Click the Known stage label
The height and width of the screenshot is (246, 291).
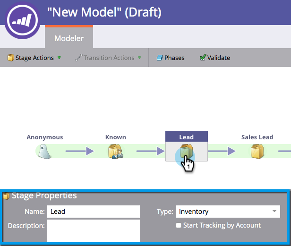(x=116, y=137)
